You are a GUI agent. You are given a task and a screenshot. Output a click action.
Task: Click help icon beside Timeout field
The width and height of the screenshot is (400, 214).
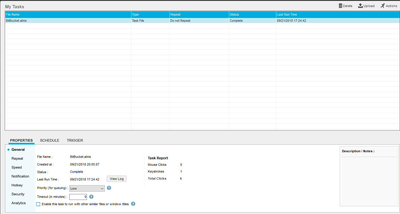pyautogui.click(x=91, y=197)
